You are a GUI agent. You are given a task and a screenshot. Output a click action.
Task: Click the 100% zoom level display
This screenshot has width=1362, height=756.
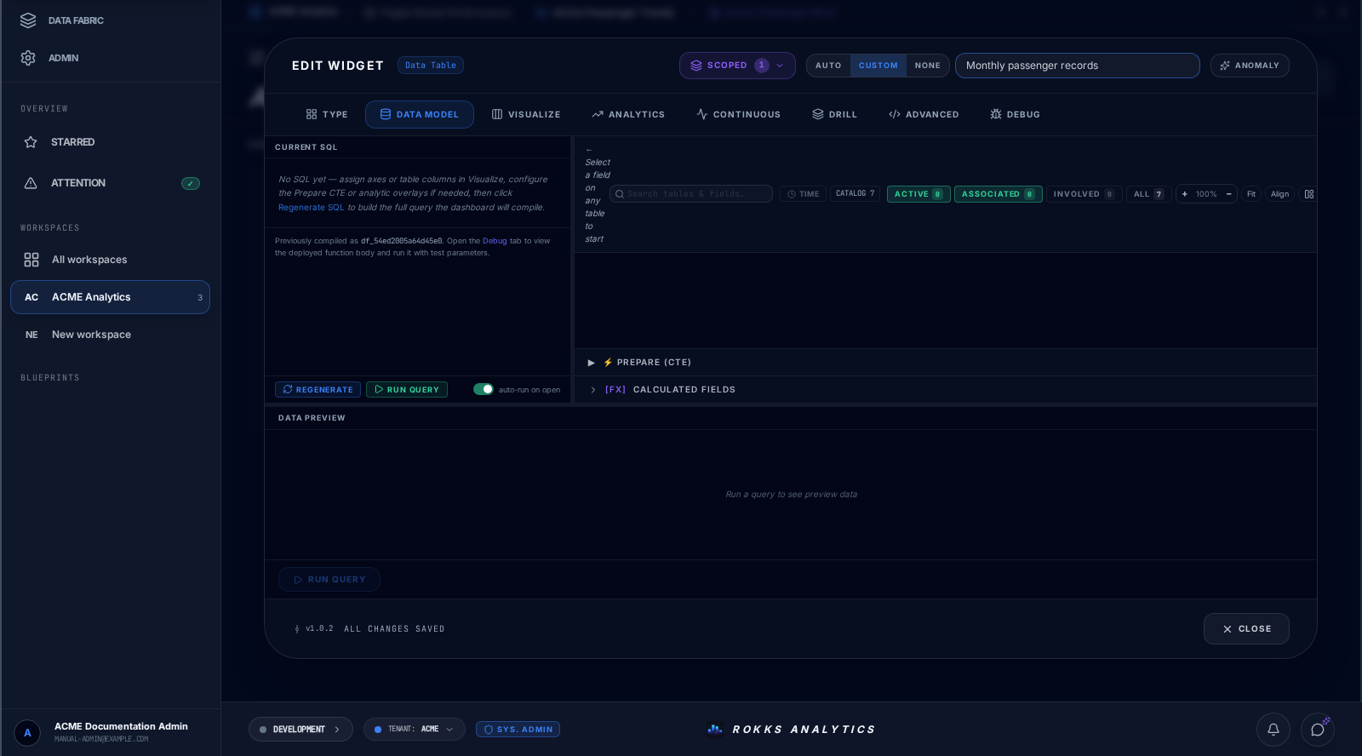click(1206, 194)
